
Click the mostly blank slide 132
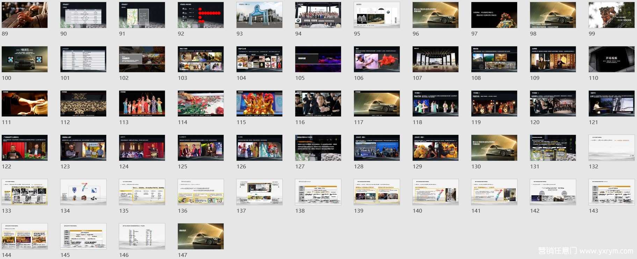click(611, 148)
